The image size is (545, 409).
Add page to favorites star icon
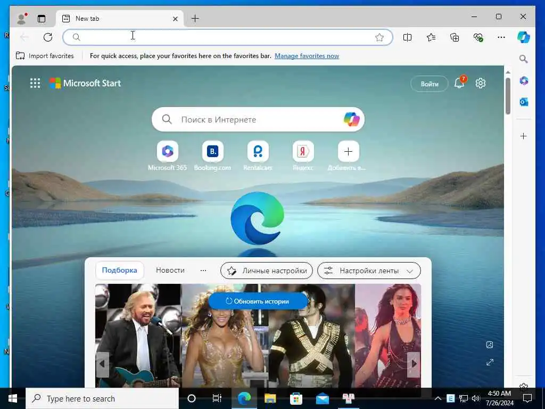pos(379,37)
